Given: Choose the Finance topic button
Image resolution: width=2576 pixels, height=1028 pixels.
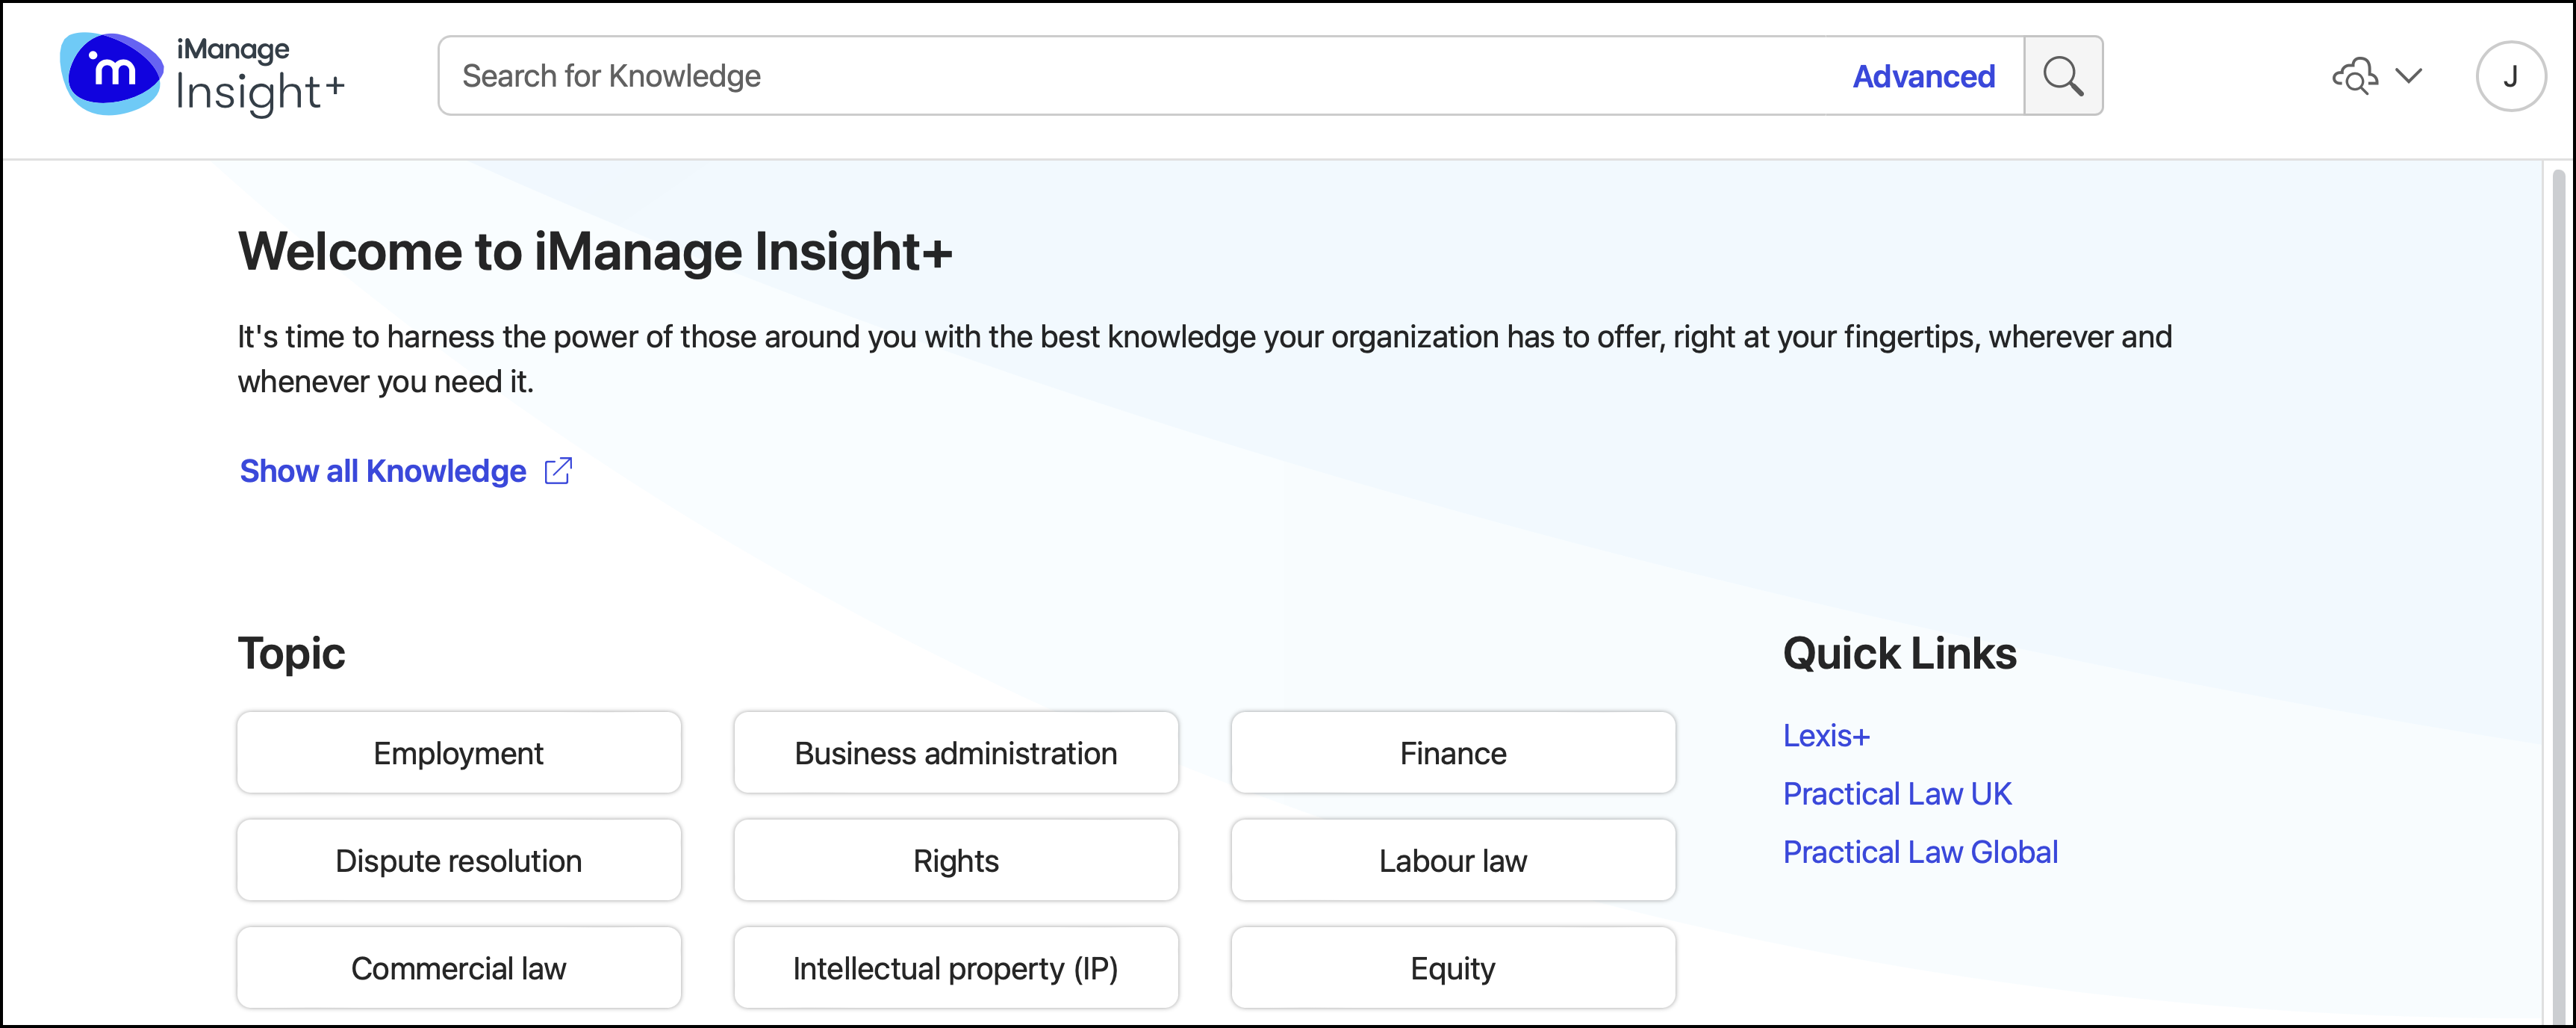Looking at the screenshot, I should (x=1453, y=753).
